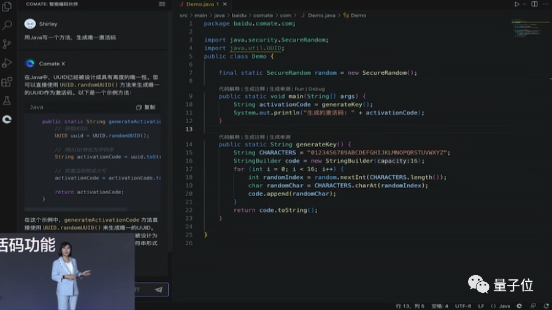Click the send arrow in chat input
Viewport: 552px width, 310px height.
tap(159, 290)
